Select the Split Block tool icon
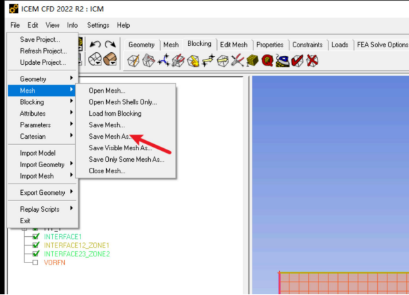409x295 pixels. 149,61
